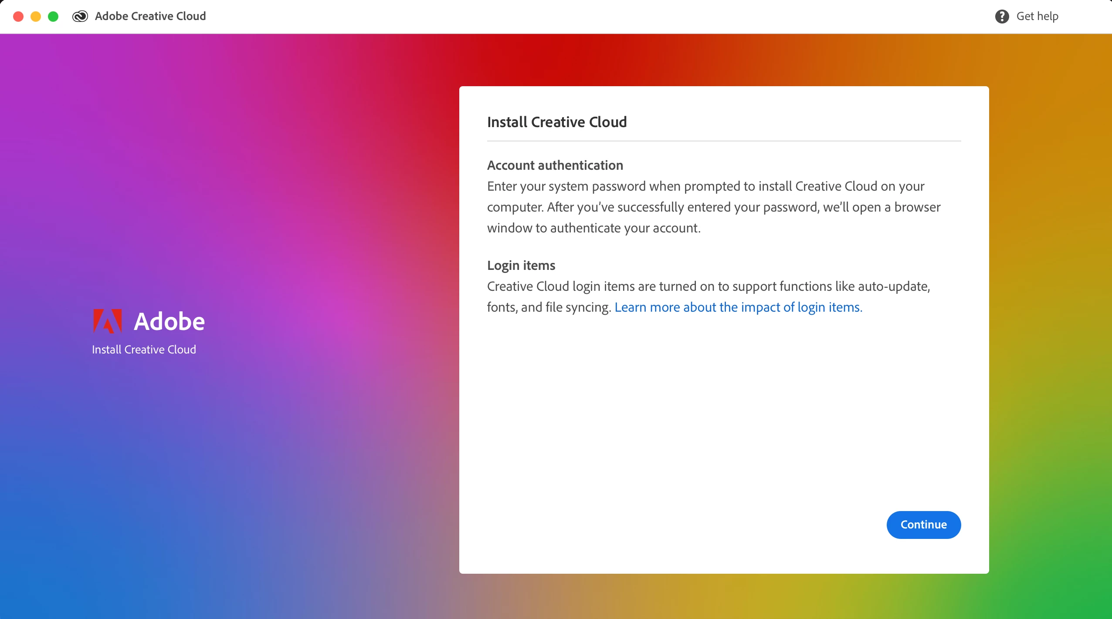
Task: Click the Creative Cloud logo icon in title bar
Action: coord(80,17)
